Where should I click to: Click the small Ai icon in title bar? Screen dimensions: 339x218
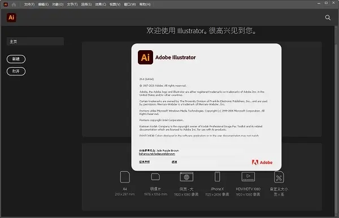tap(6, 5)
